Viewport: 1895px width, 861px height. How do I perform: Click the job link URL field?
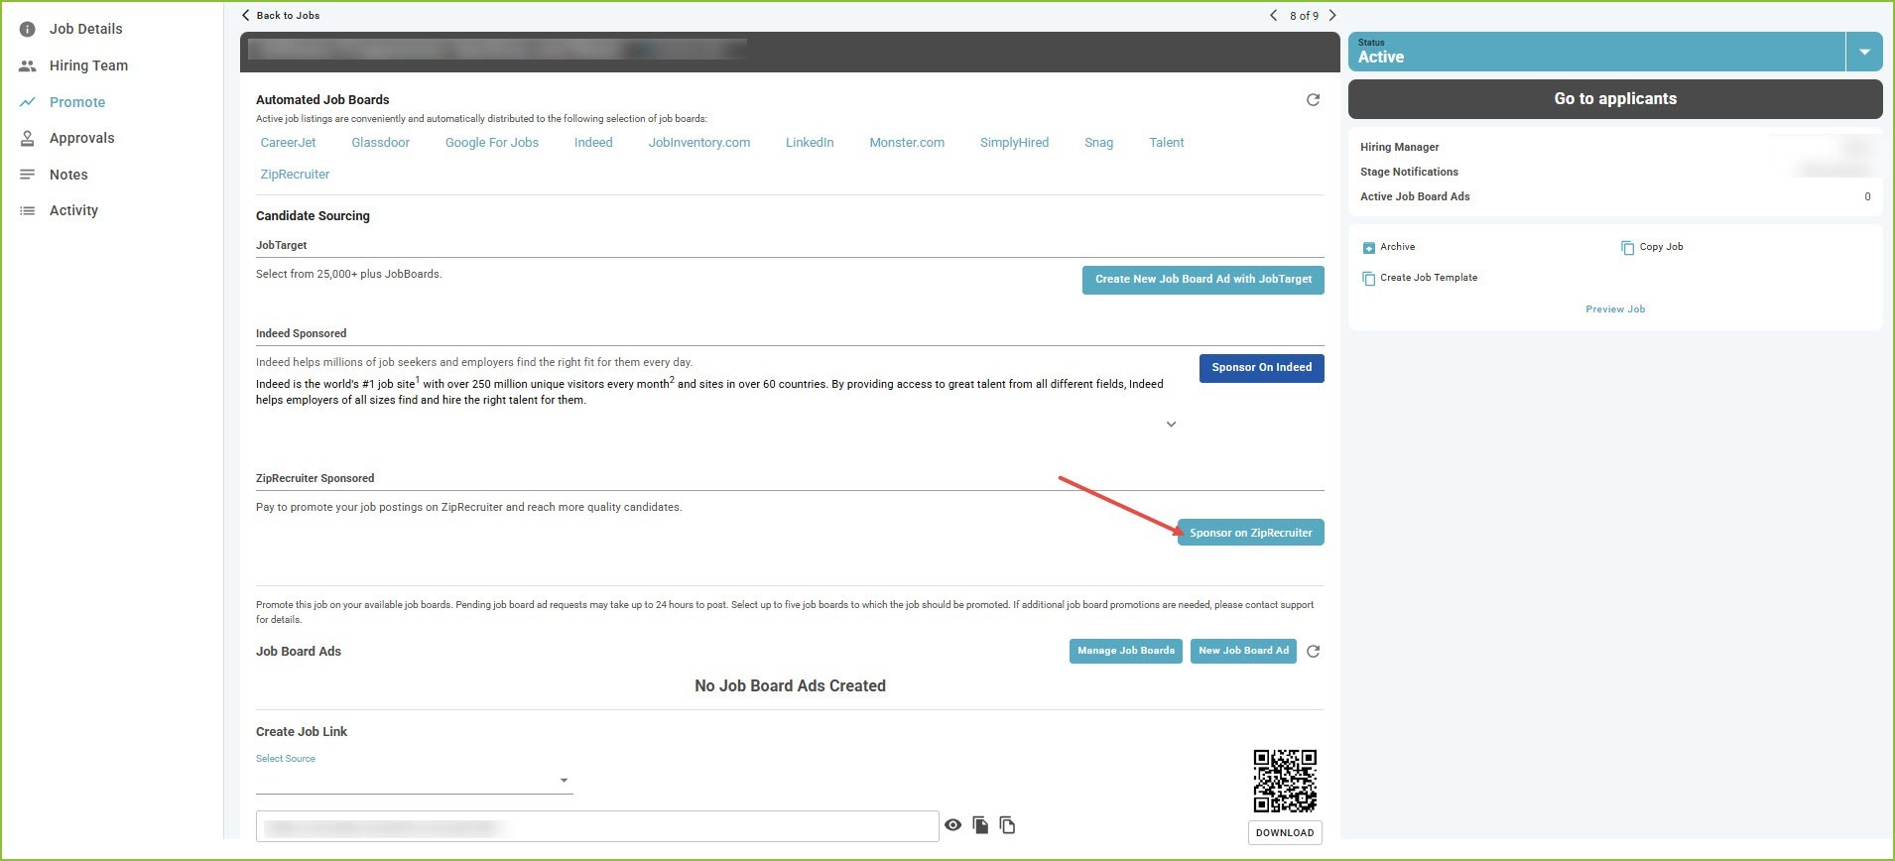597,826
